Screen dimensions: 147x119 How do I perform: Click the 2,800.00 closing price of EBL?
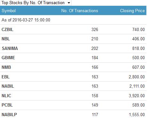pos(137,77)
